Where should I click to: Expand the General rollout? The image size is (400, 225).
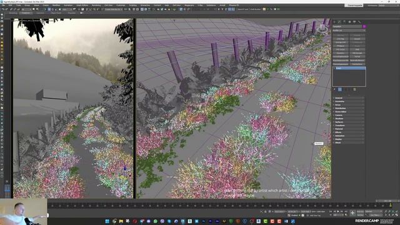349,98
